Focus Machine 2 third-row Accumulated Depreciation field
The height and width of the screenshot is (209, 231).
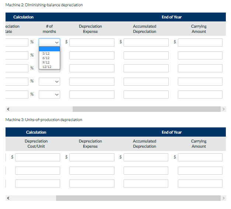146,68
